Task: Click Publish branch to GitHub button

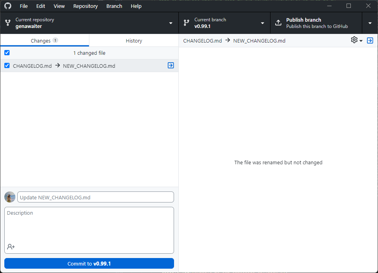Action: (316, 23)
